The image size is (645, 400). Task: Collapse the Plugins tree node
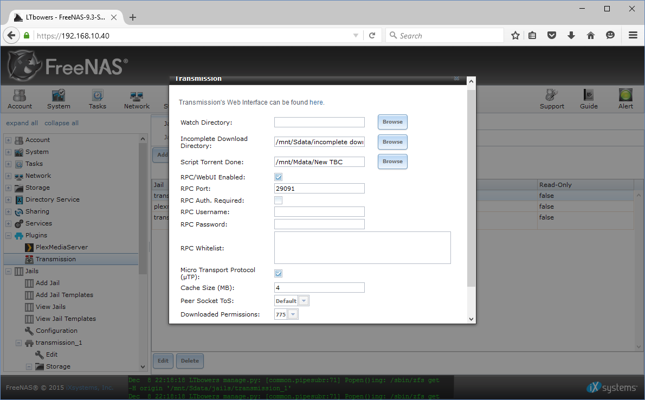click(x=8, y=236)
